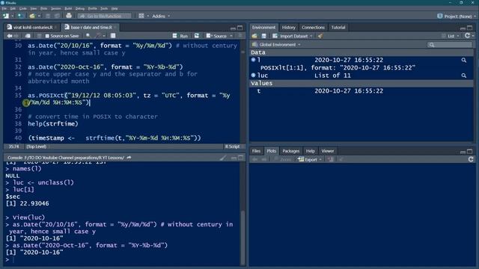Viewport: 479px width, 269px height.
Task: Re-run previous code region icon
Action: (197, 36)
